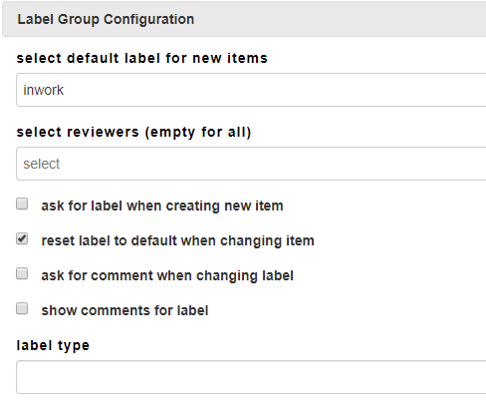Click the 'label type' heading

53,345
